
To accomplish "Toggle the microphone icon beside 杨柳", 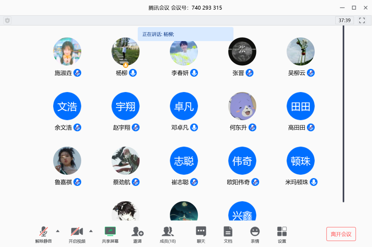I will click(133, 73).
